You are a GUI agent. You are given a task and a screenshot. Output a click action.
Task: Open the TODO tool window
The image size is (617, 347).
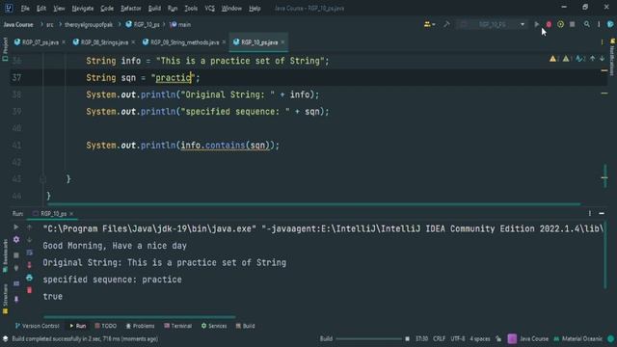(105, 326)
